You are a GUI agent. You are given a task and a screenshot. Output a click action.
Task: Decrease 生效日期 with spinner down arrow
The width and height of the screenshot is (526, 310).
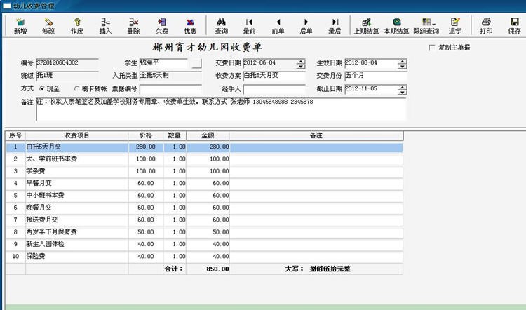point(403,66)
